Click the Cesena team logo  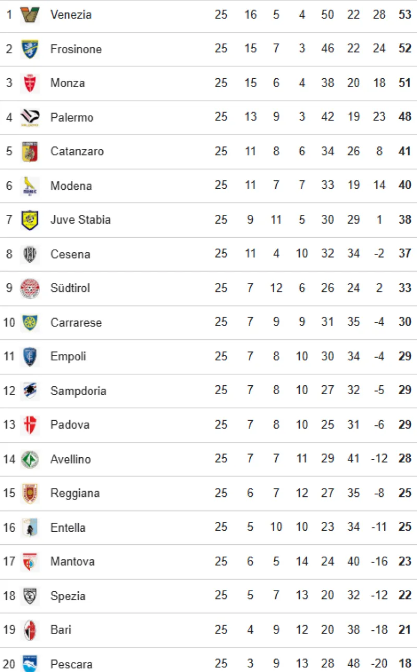[30, 254]
